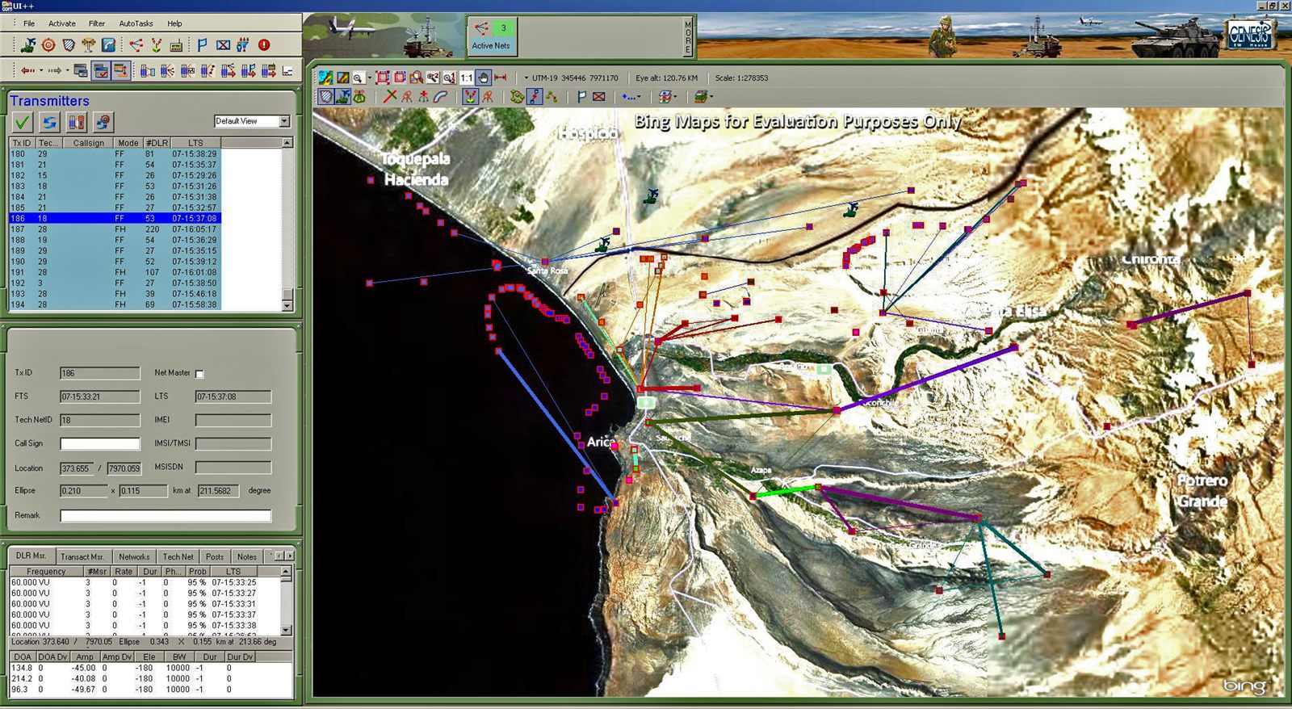Click the refresh with gear settings button
Screen dimensions: 1292x709
103,122
